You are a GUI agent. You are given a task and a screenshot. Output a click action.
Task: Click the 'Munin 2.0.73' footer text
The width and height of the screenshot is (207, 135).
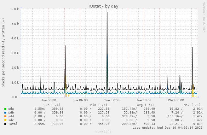pos(103,132)
